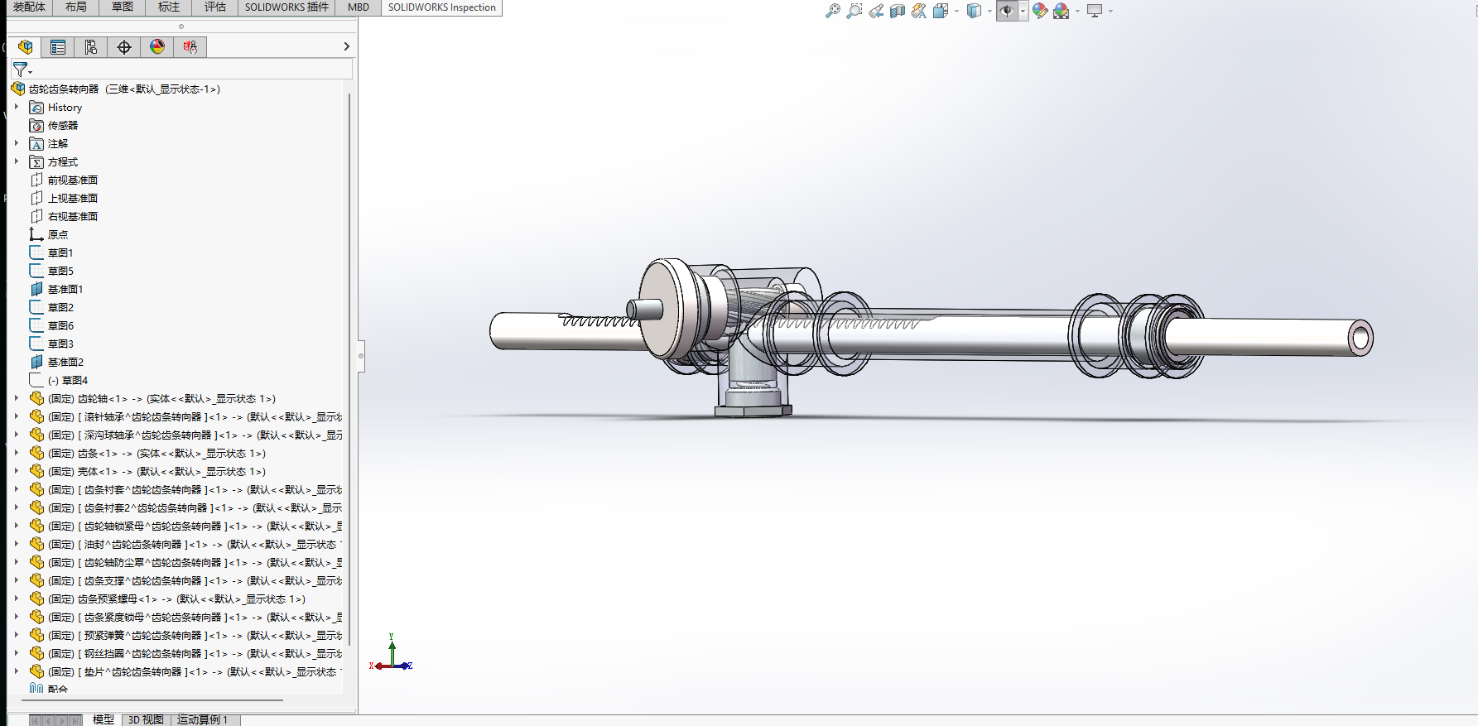Click the feature tree filter funnel

[20, 70]
